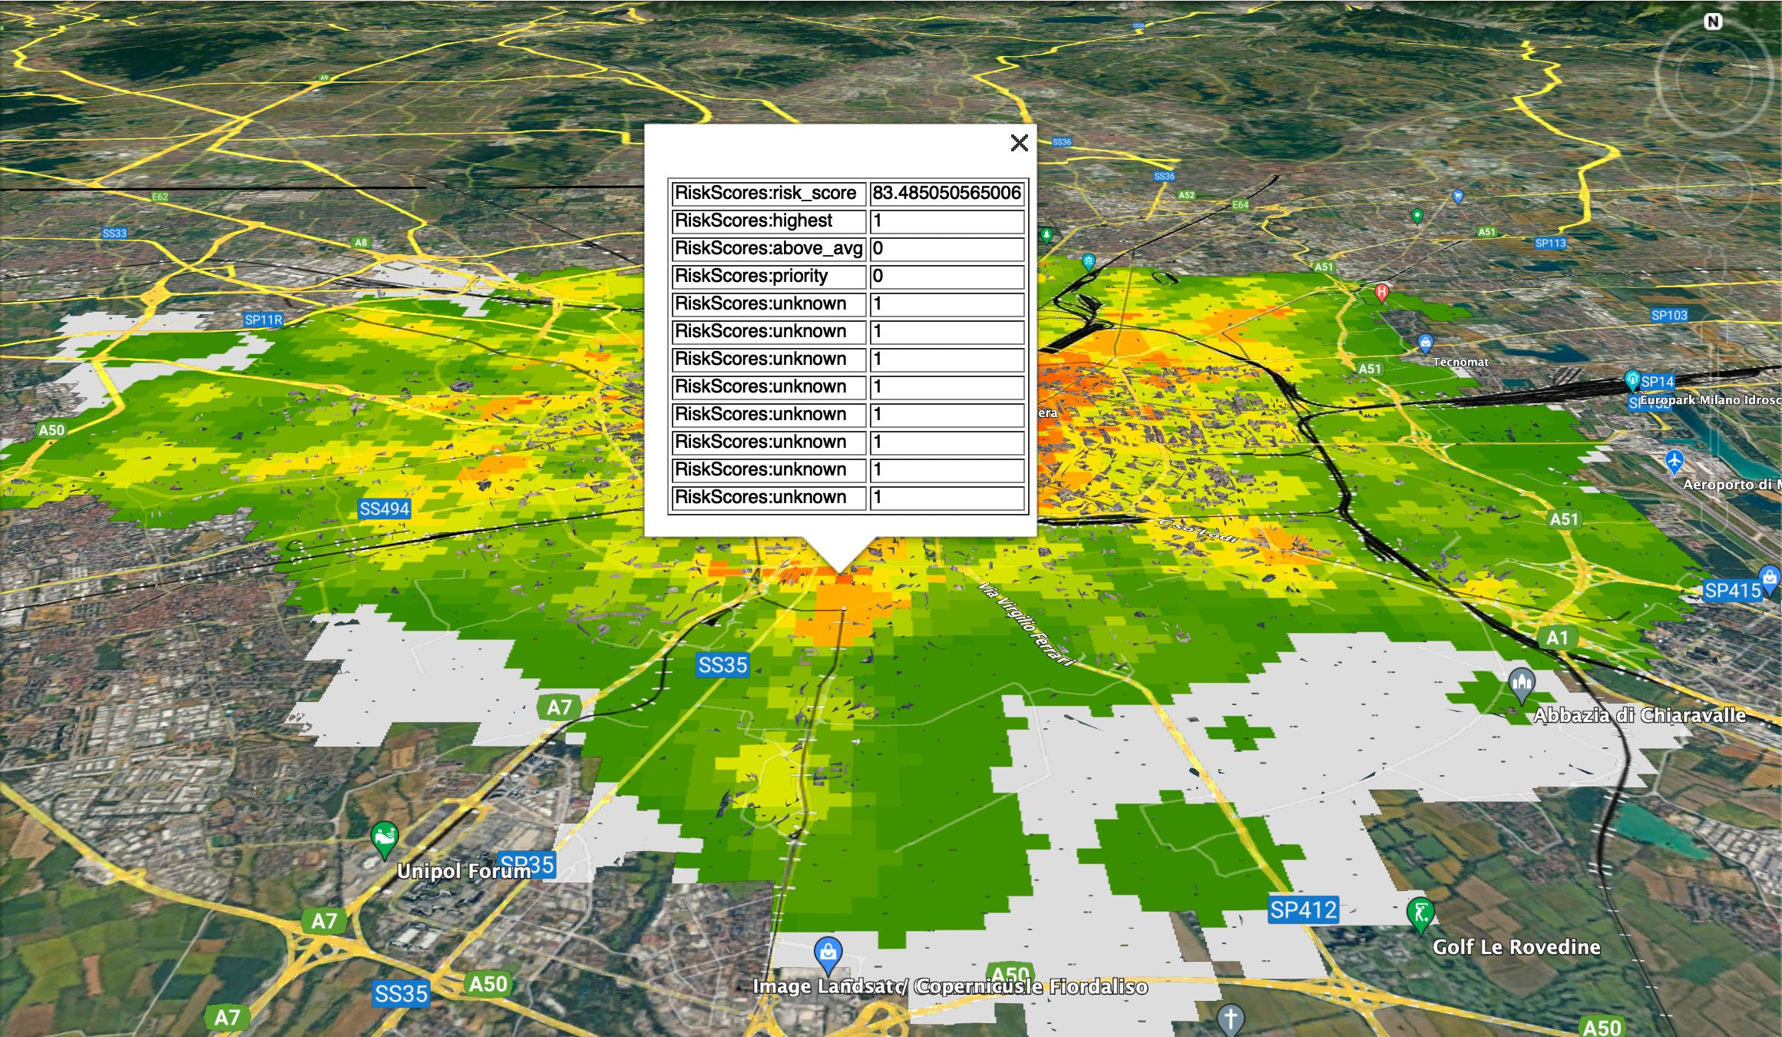1782x1037 pixels.
Task: Select the Golf Le Rovedine marker
Action: 1420,914
